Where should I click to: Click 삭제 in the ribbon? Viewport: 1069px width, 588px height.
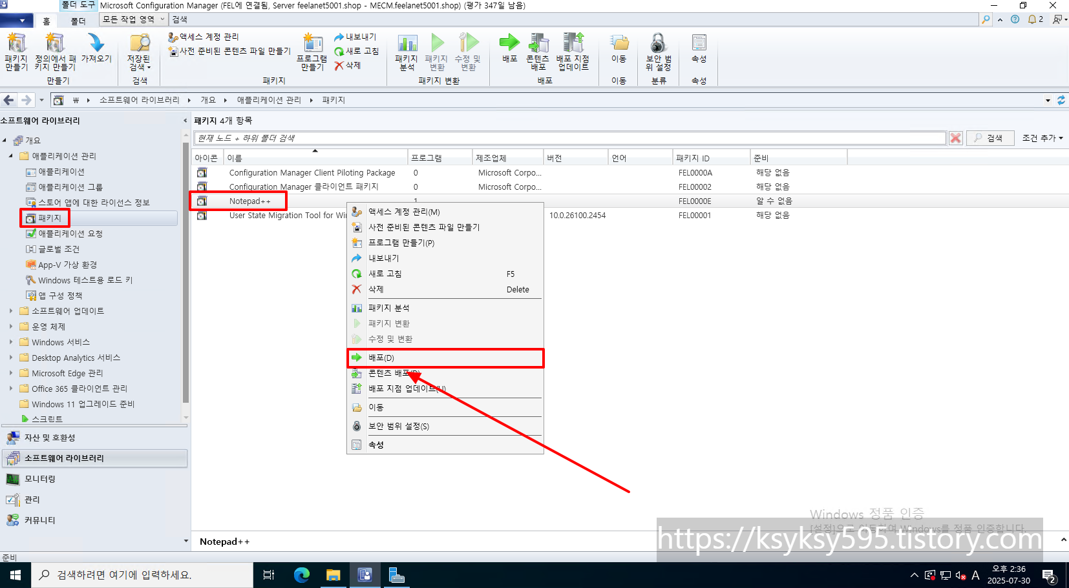click(x=348, y=65)
